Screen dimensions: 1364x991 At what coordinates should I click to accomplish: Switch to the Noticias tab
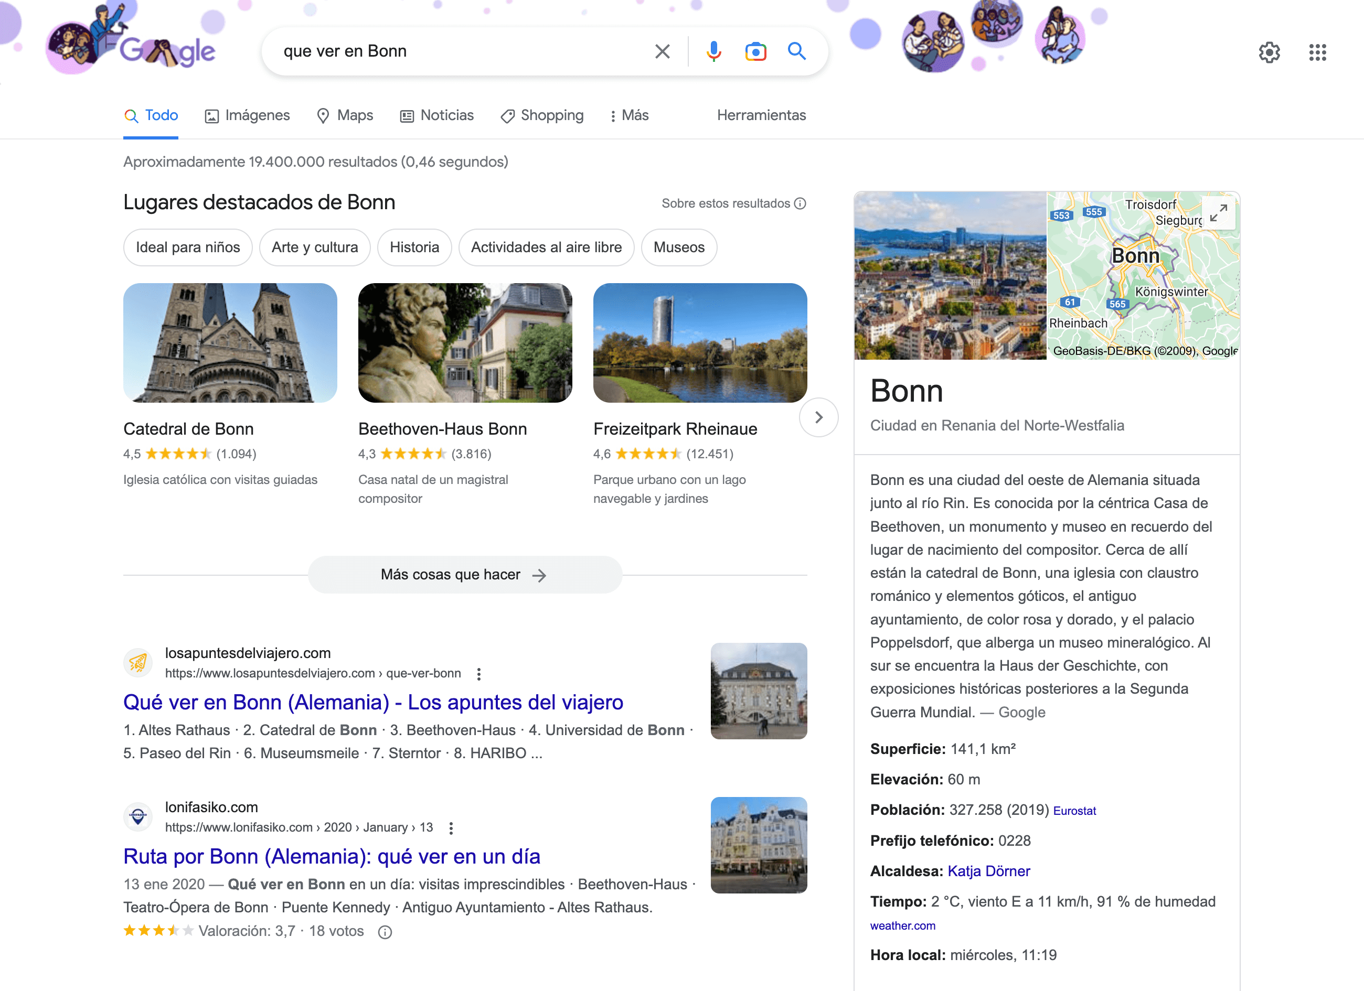click(437, 115)
